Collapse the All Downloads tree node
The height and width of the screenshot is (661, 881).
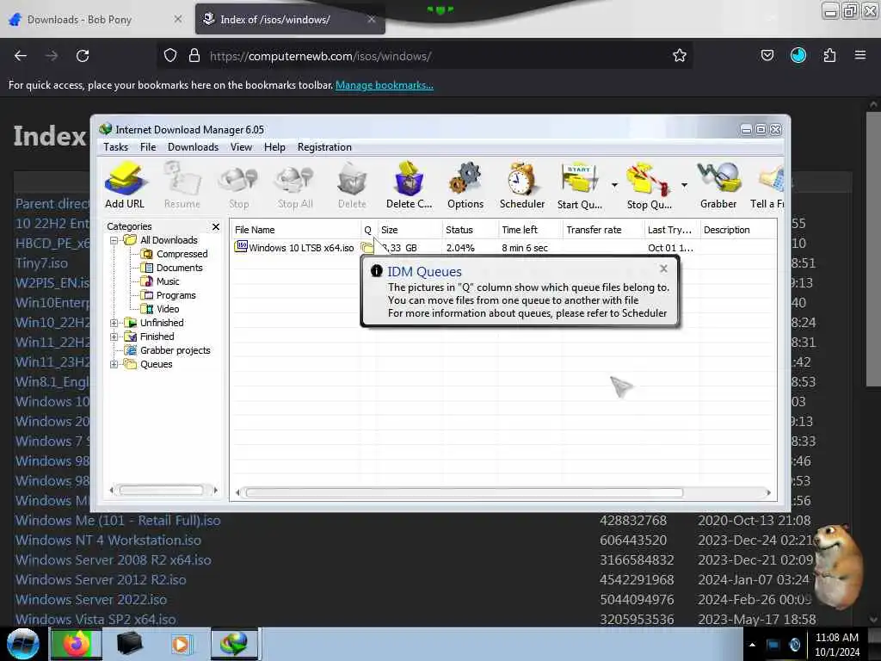coord(114,241)
